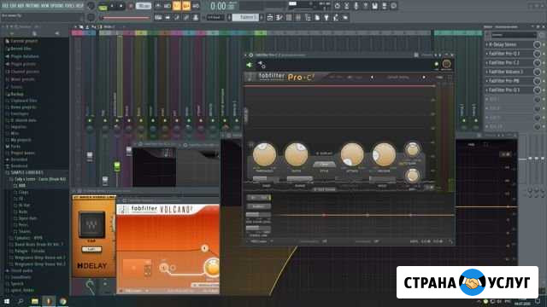Click the tempo display field

144,6
